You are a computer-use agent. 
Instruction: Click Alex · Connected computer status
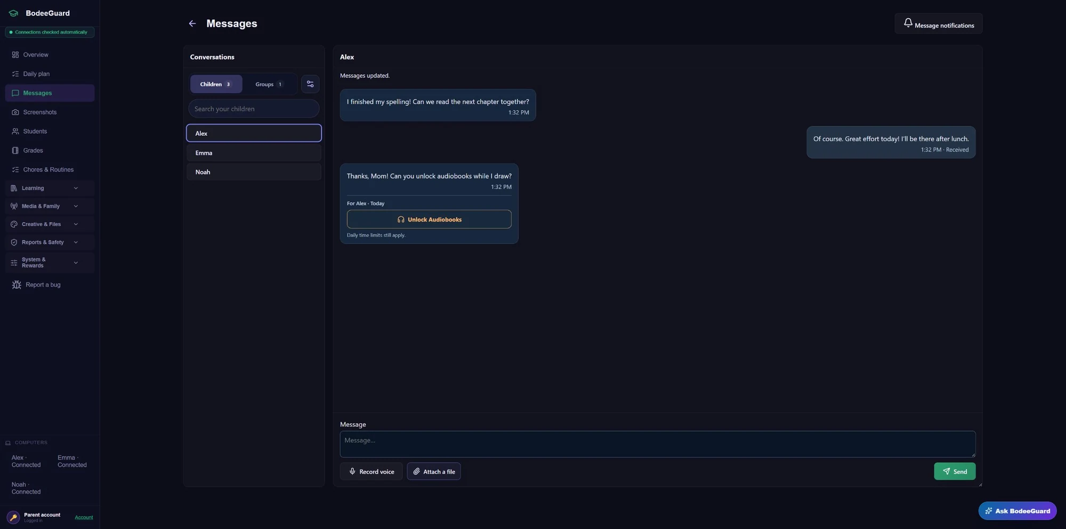pyautogui.click(x=26, y=461)
